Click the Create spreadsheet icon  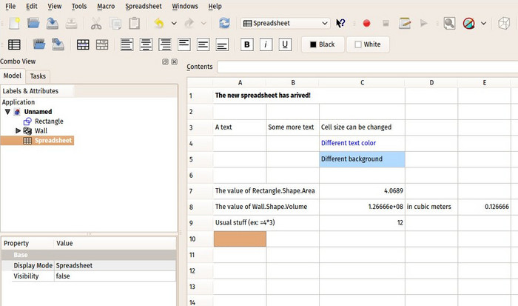click(x=14, y=44)
